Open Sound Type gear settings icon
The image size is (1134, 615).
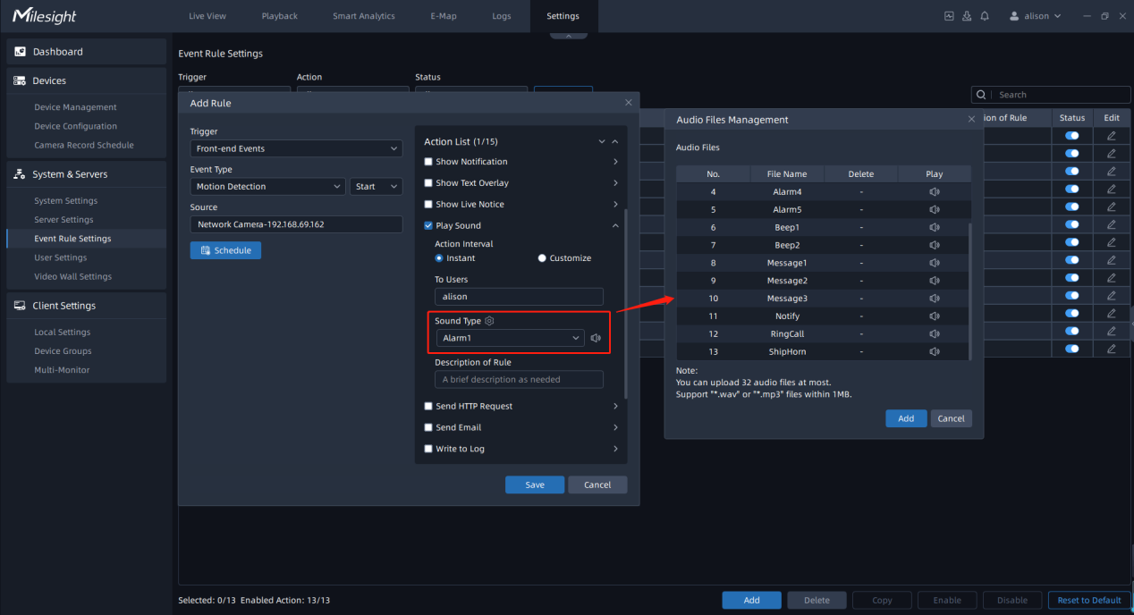pos(489,321)
